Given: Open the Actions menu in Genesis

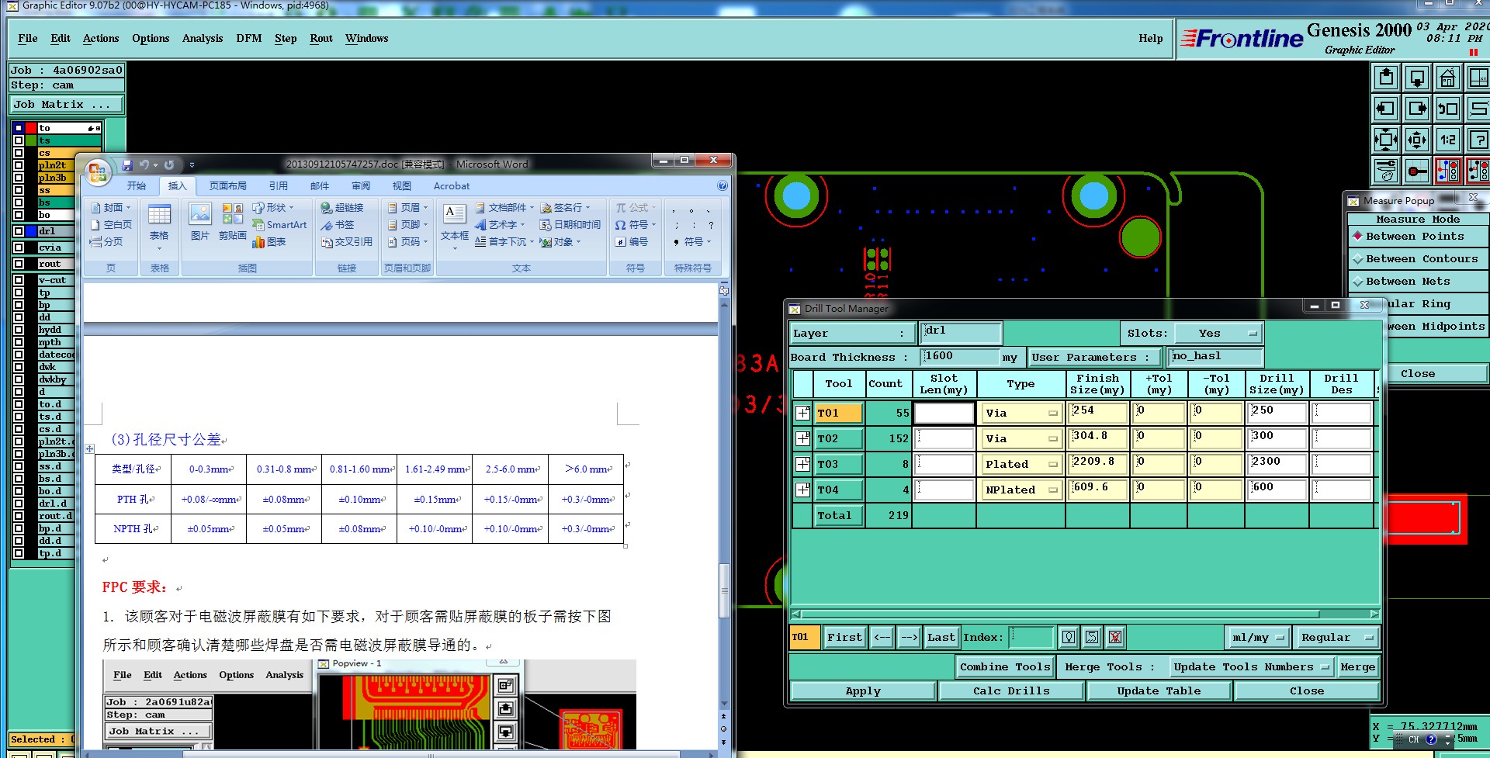Looking at the screenshot, I should click(101, 39).
